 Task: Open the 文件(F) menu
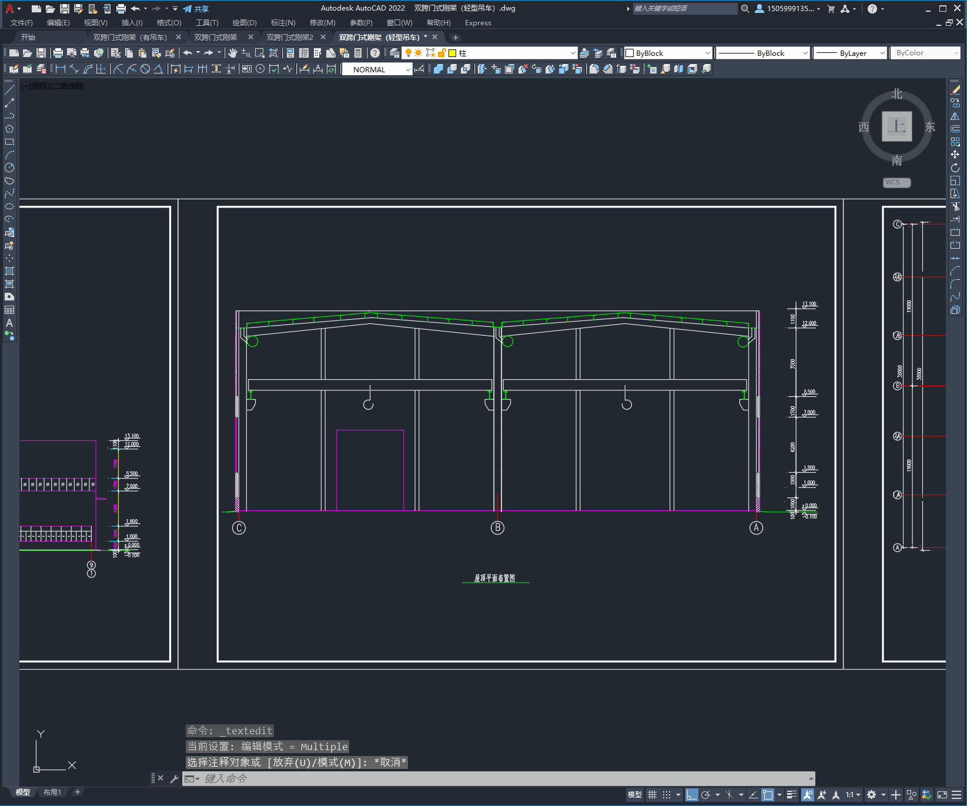tap(22, 23)
